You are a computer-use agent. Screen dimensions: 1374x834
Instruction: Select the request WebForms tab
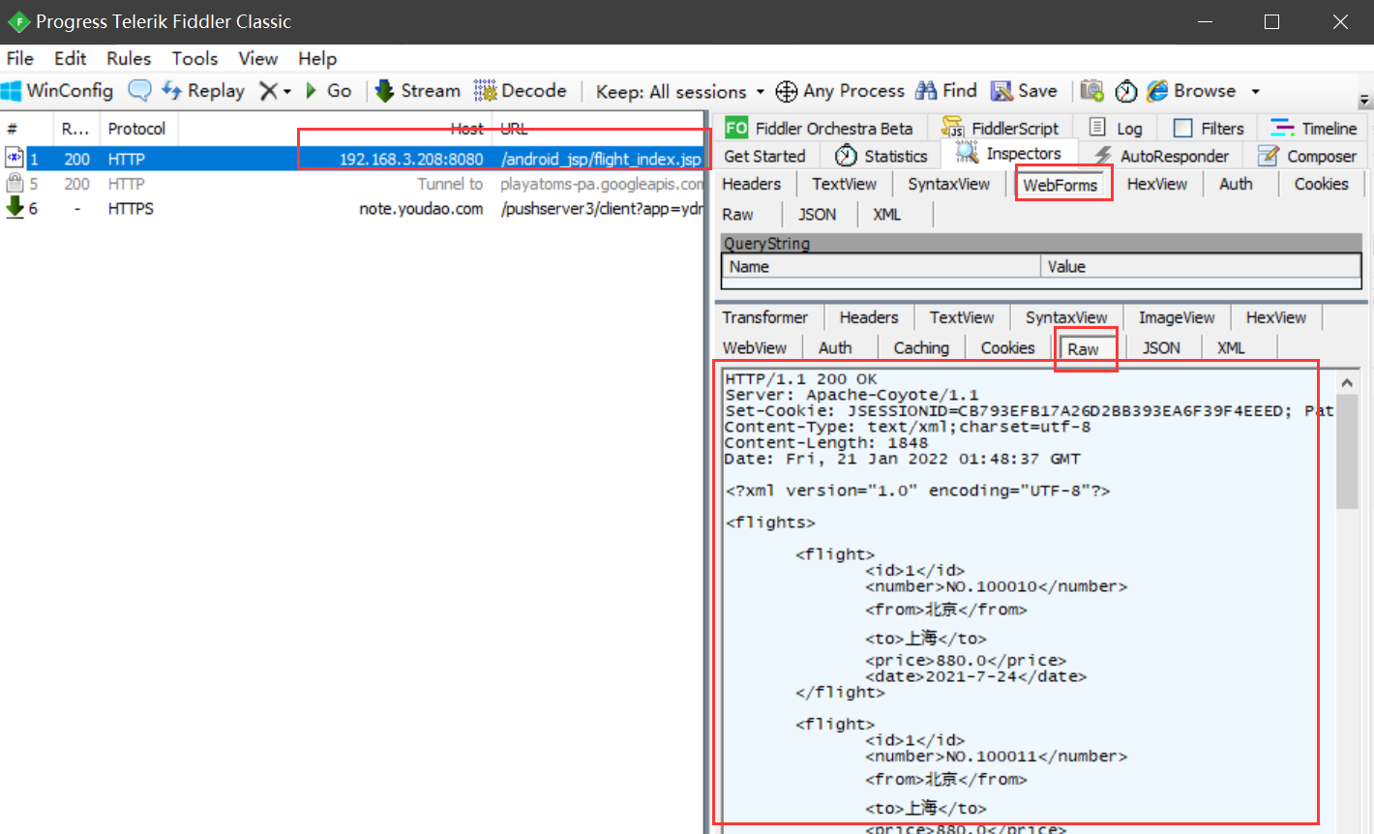pyautogui.click(x=1060, y=184)
